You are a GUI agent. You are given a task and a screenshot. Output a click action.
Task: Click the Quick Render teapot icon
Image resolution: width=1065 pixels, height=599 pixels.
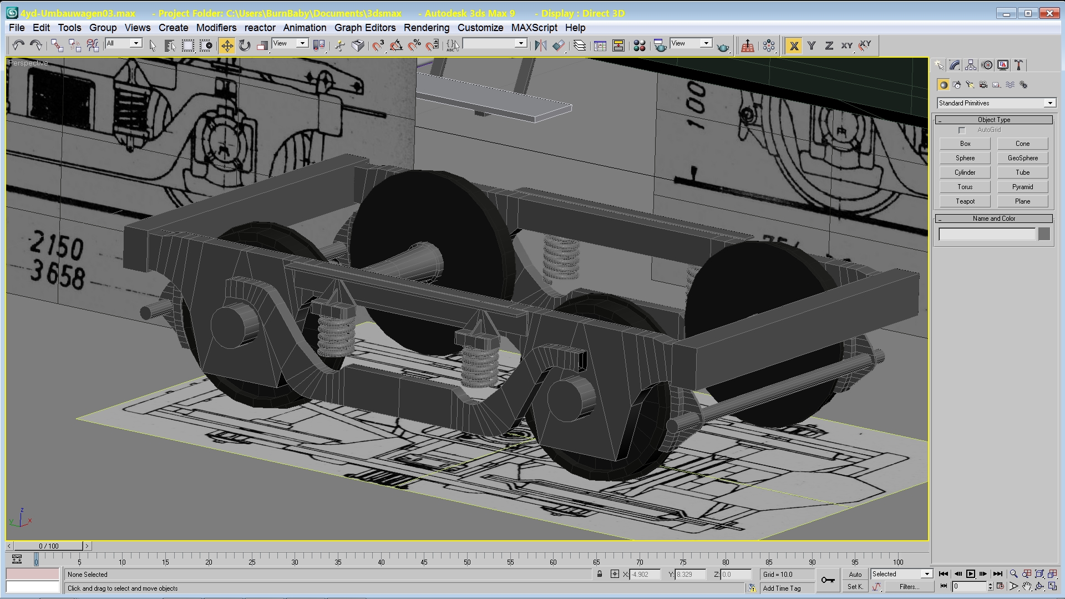[723, 47]
